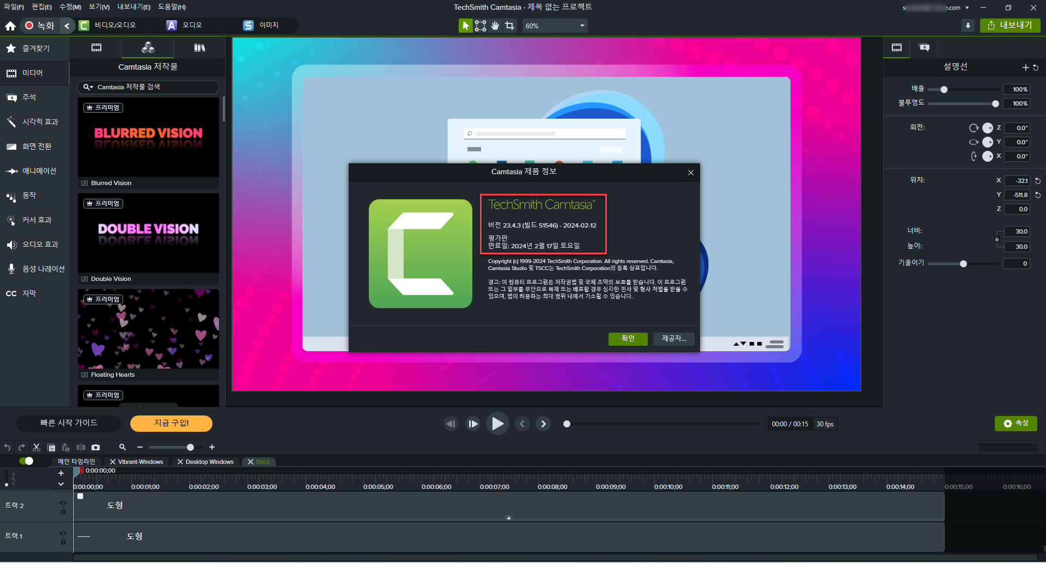Screen dimensions: 1046x563
Task: Start recording with 녹화 button
Action: (x=40, y=26)
